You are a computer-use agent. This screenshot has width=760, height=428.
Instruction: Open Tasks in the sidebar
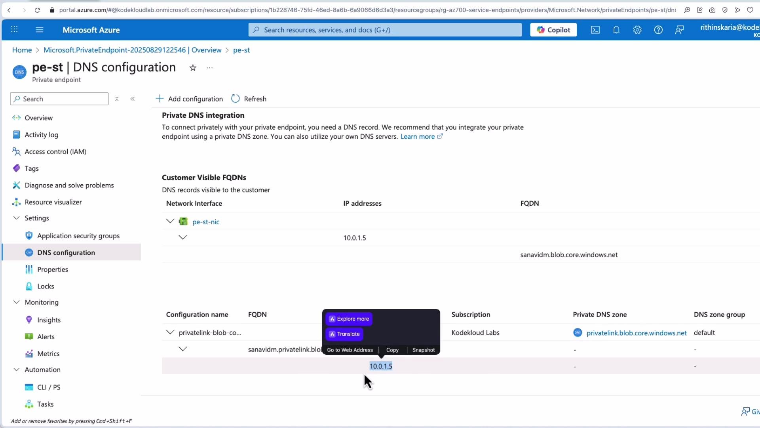point(45,404)
